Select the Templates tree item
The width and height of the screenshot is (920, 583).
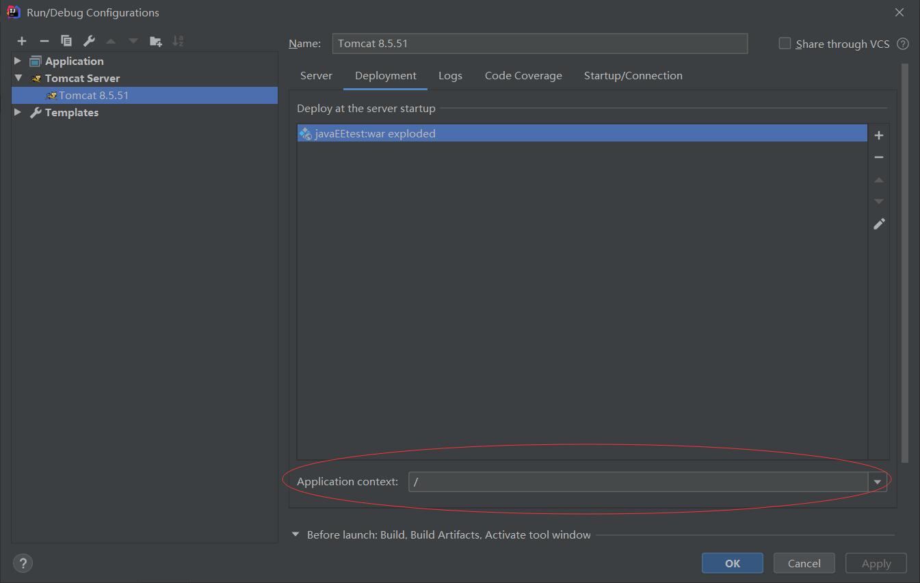(x=72, y=112)
